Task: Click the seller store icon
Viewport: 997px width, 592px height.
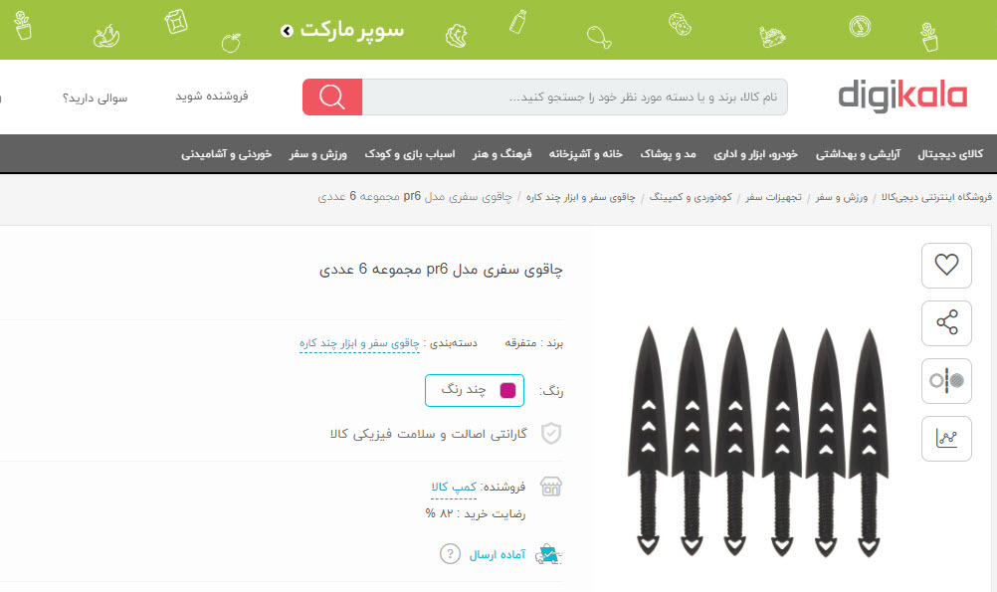Action: (x=550, y=487)
